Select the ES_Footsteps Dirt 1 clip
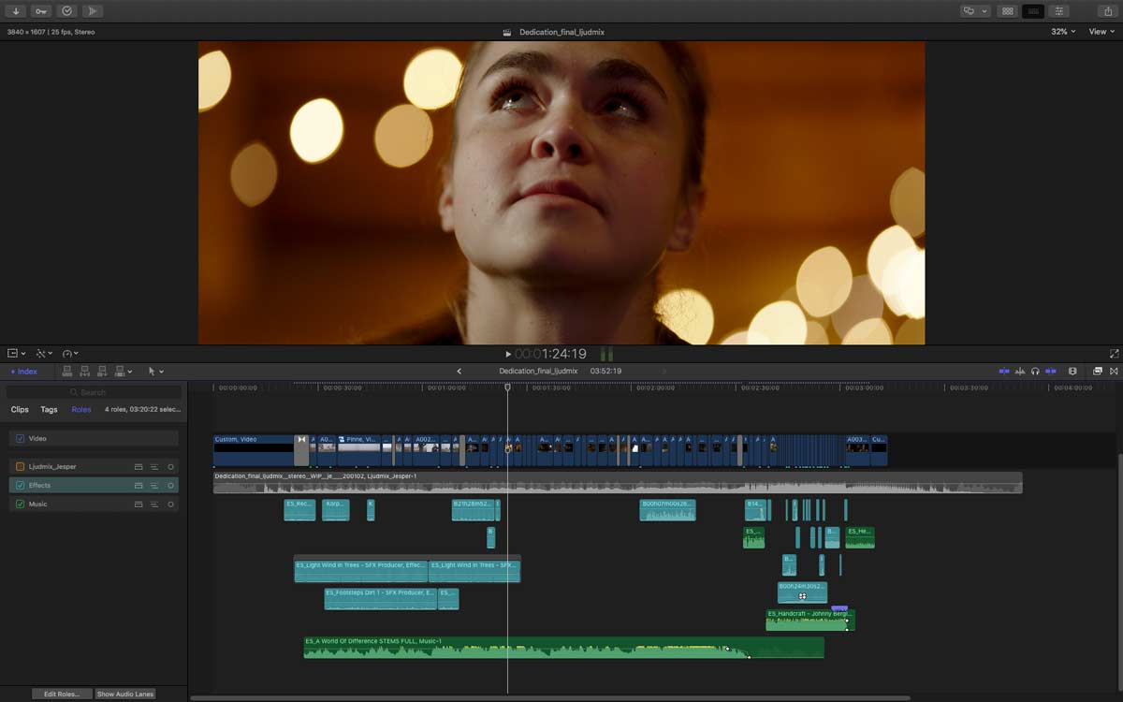The image size is (1123, 702). pos(380,598)
